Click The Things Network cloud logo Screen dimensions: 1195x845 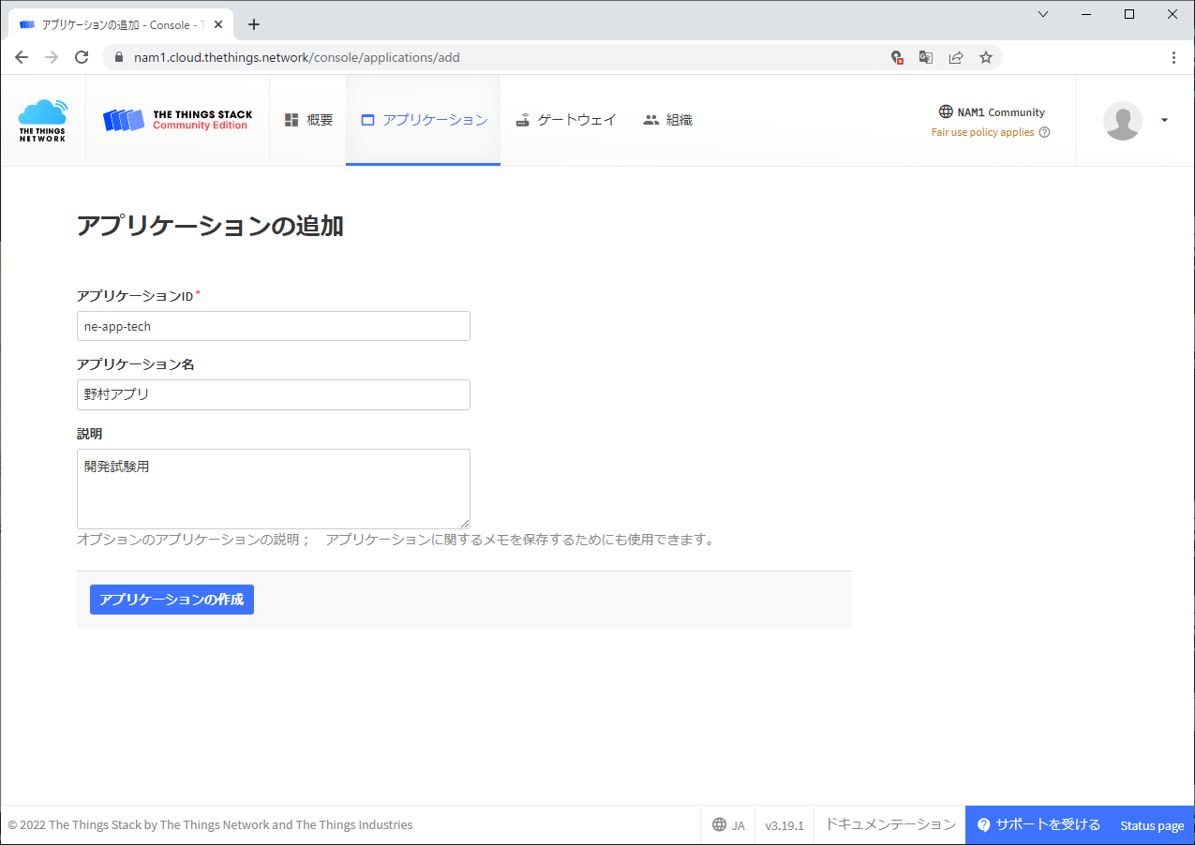click(43, 120)
